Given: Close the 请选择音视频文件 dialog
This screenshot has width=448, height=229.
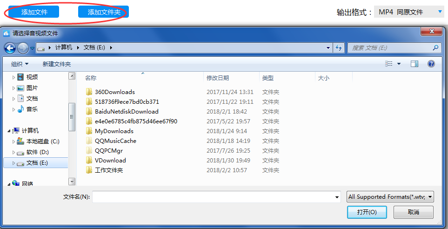Looking at the screenshot, I should coord(432,32).
